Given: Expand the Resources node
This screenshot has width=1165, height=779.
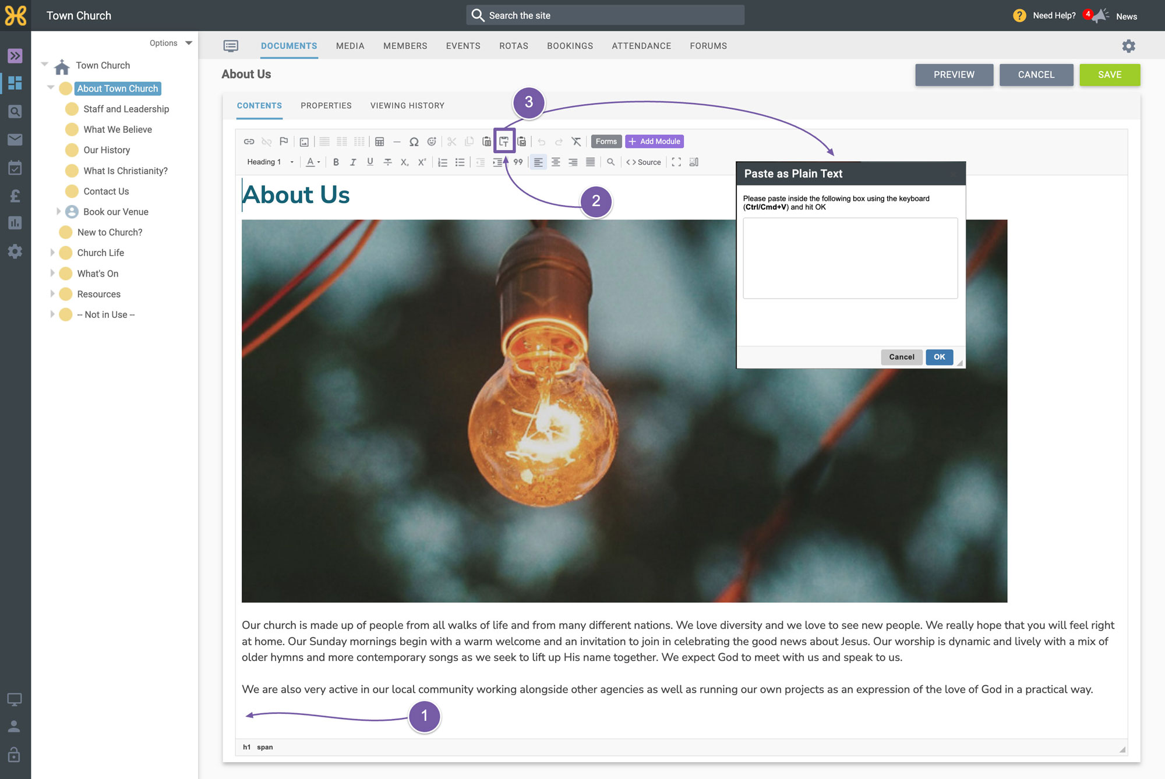Looking at the screenshot, I should coord(52,294).
